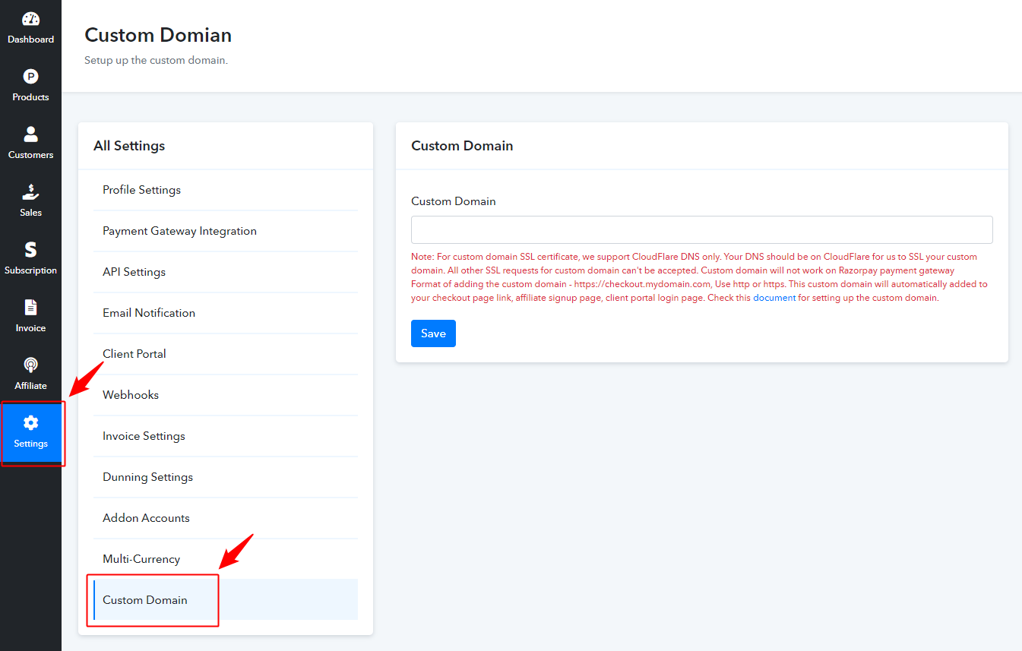
Task: Open Webhooks settings
Action: coord(225,395)
